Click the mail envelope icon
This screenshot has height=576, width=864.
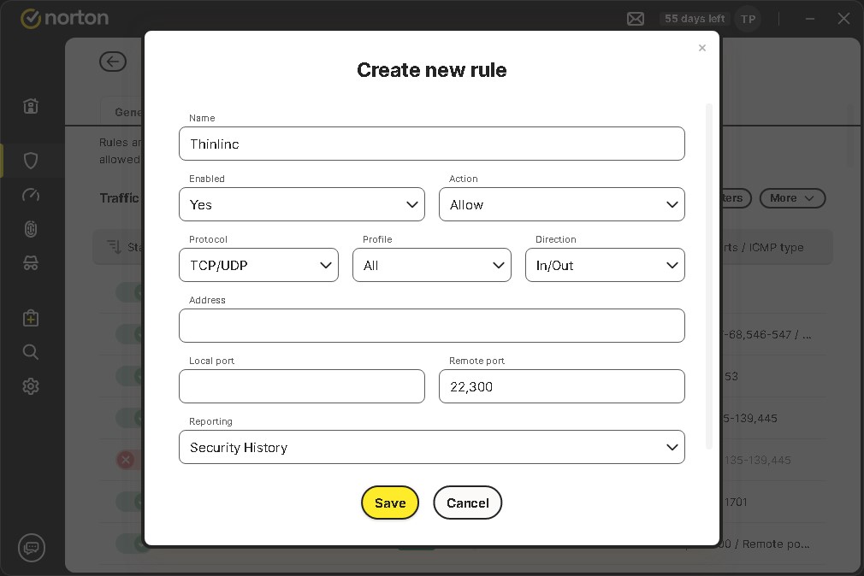[636, 19]
